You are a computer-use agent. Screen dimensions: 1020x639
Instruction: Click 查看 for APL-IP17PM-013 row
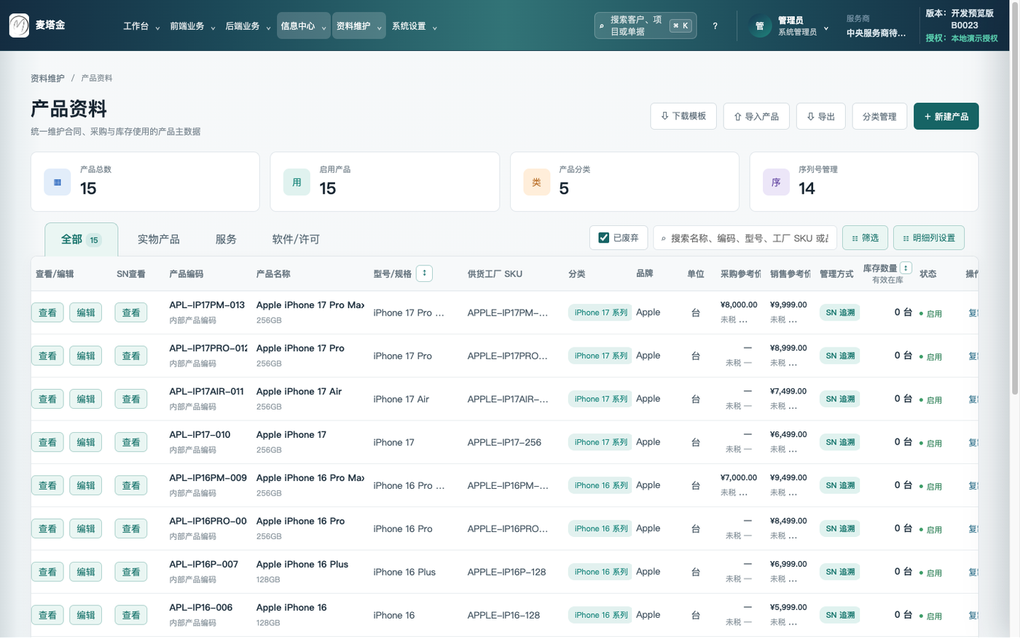coord(47,313)
